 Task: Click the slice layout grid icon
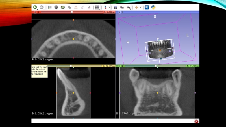click(97, 7)
